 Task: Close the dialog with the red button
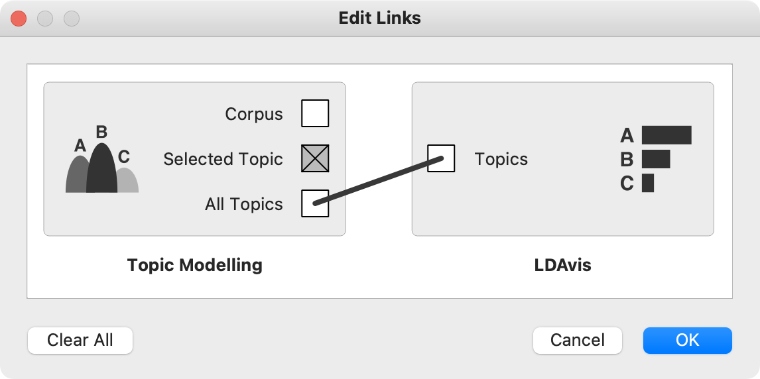[19, 18]
